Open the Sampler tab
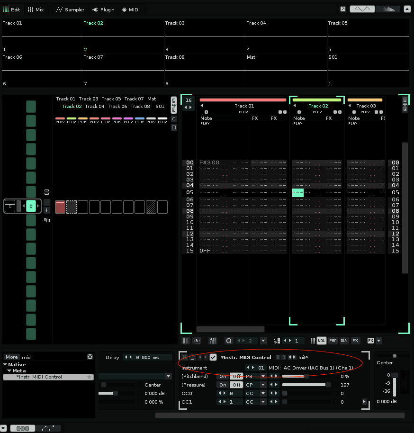This screenshot has height=433, width=414. point(71,9)
